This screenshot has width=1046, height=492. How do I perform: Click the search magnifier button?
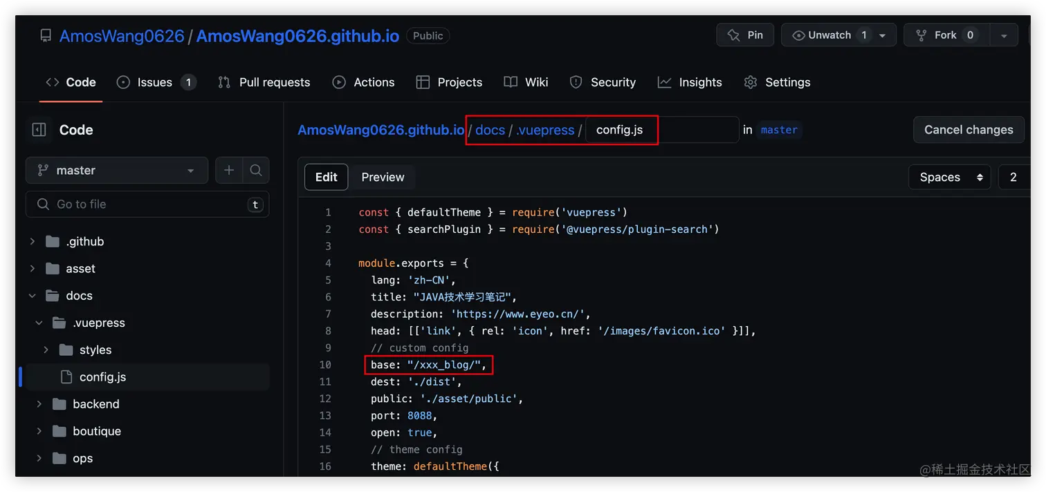tap(256, 170)
